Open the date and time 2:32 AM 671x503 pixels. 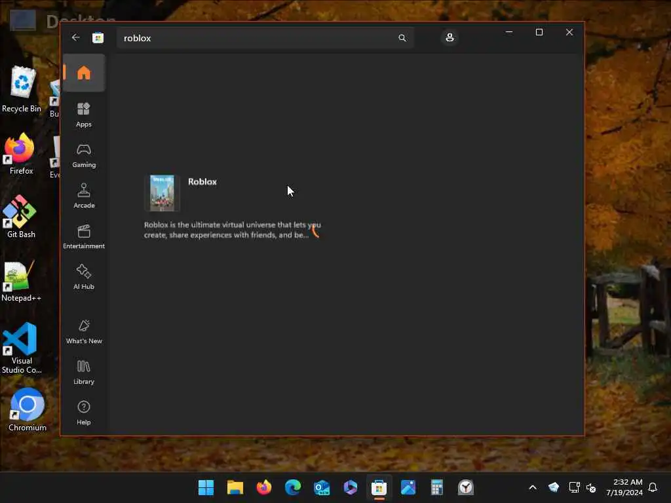click(624, 487)
